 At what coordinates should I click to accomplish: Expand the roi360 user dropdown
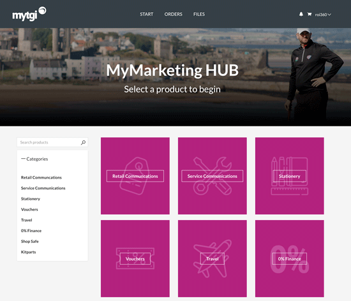pyautogui.click(x=323, y=15)
